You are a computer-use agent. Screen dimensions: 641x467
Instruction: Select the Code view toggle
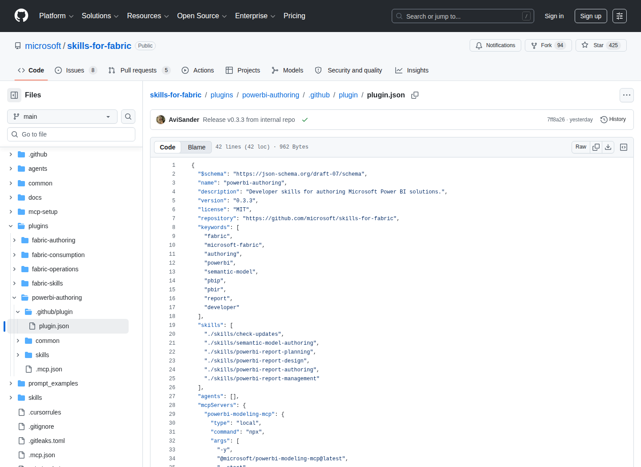tap(167, 147)
